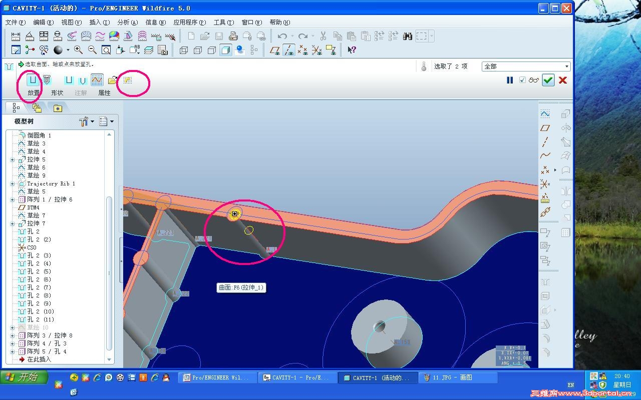Select the standard hole (threaded) type icon
Viewport: 641px width, 400px height.
pyautogui.click(x=47, y=80)
